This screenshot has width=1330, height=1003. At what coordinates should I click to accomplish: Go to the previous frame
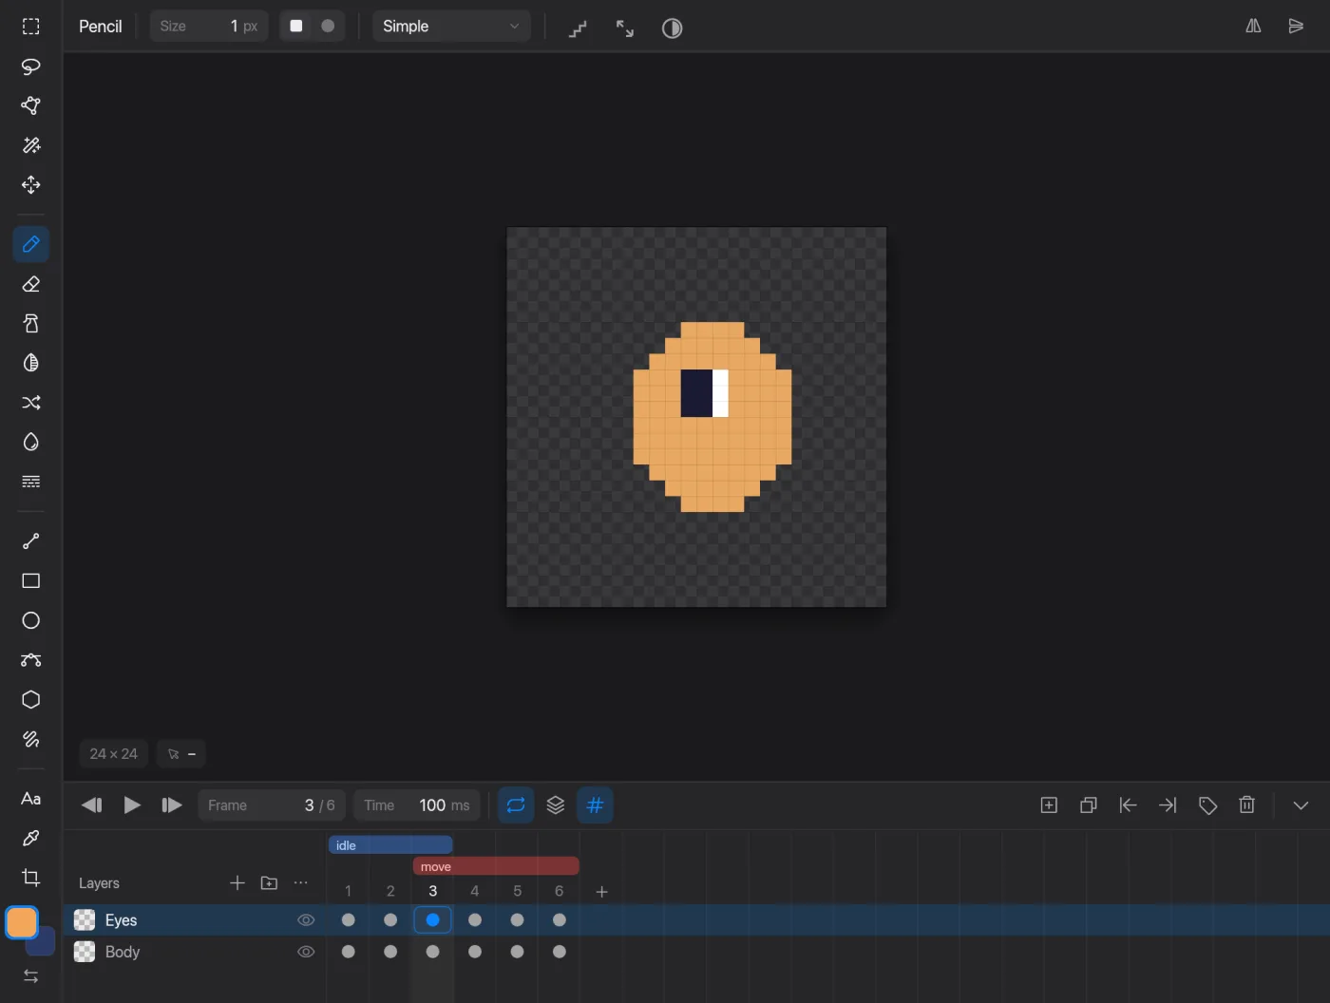(92, 805)
